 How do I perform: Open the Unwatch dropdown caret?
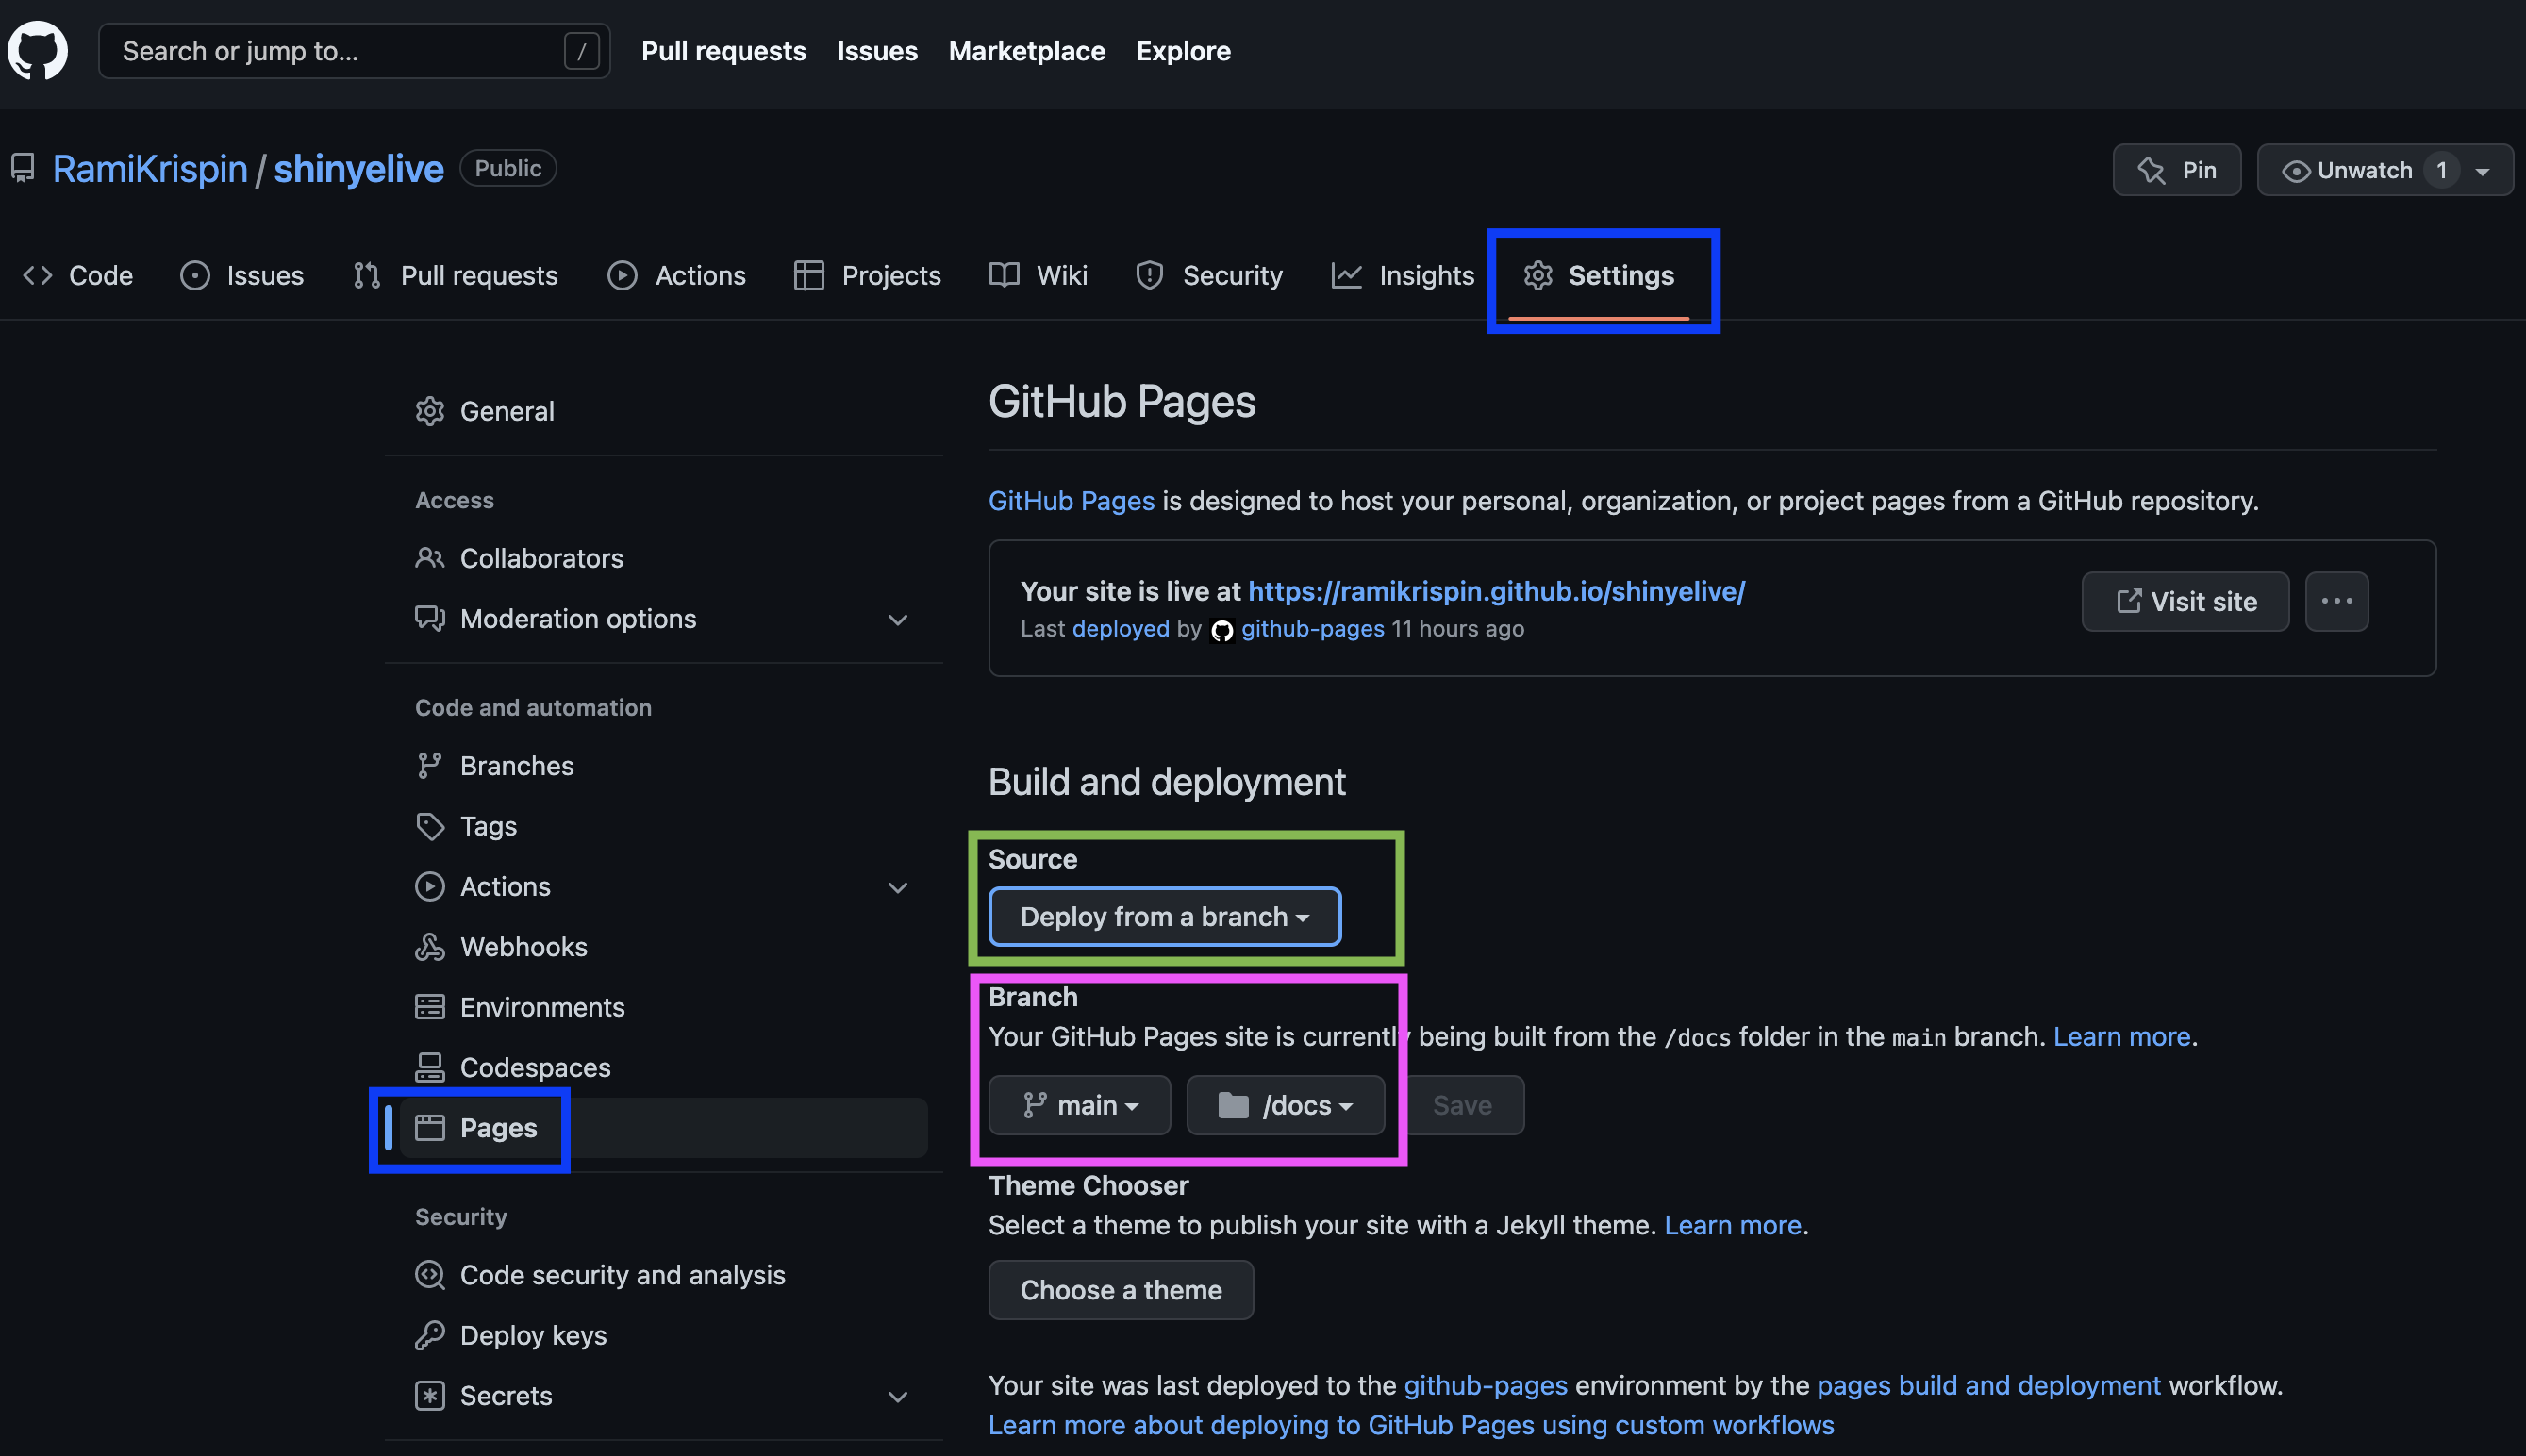coord(2482,171)
